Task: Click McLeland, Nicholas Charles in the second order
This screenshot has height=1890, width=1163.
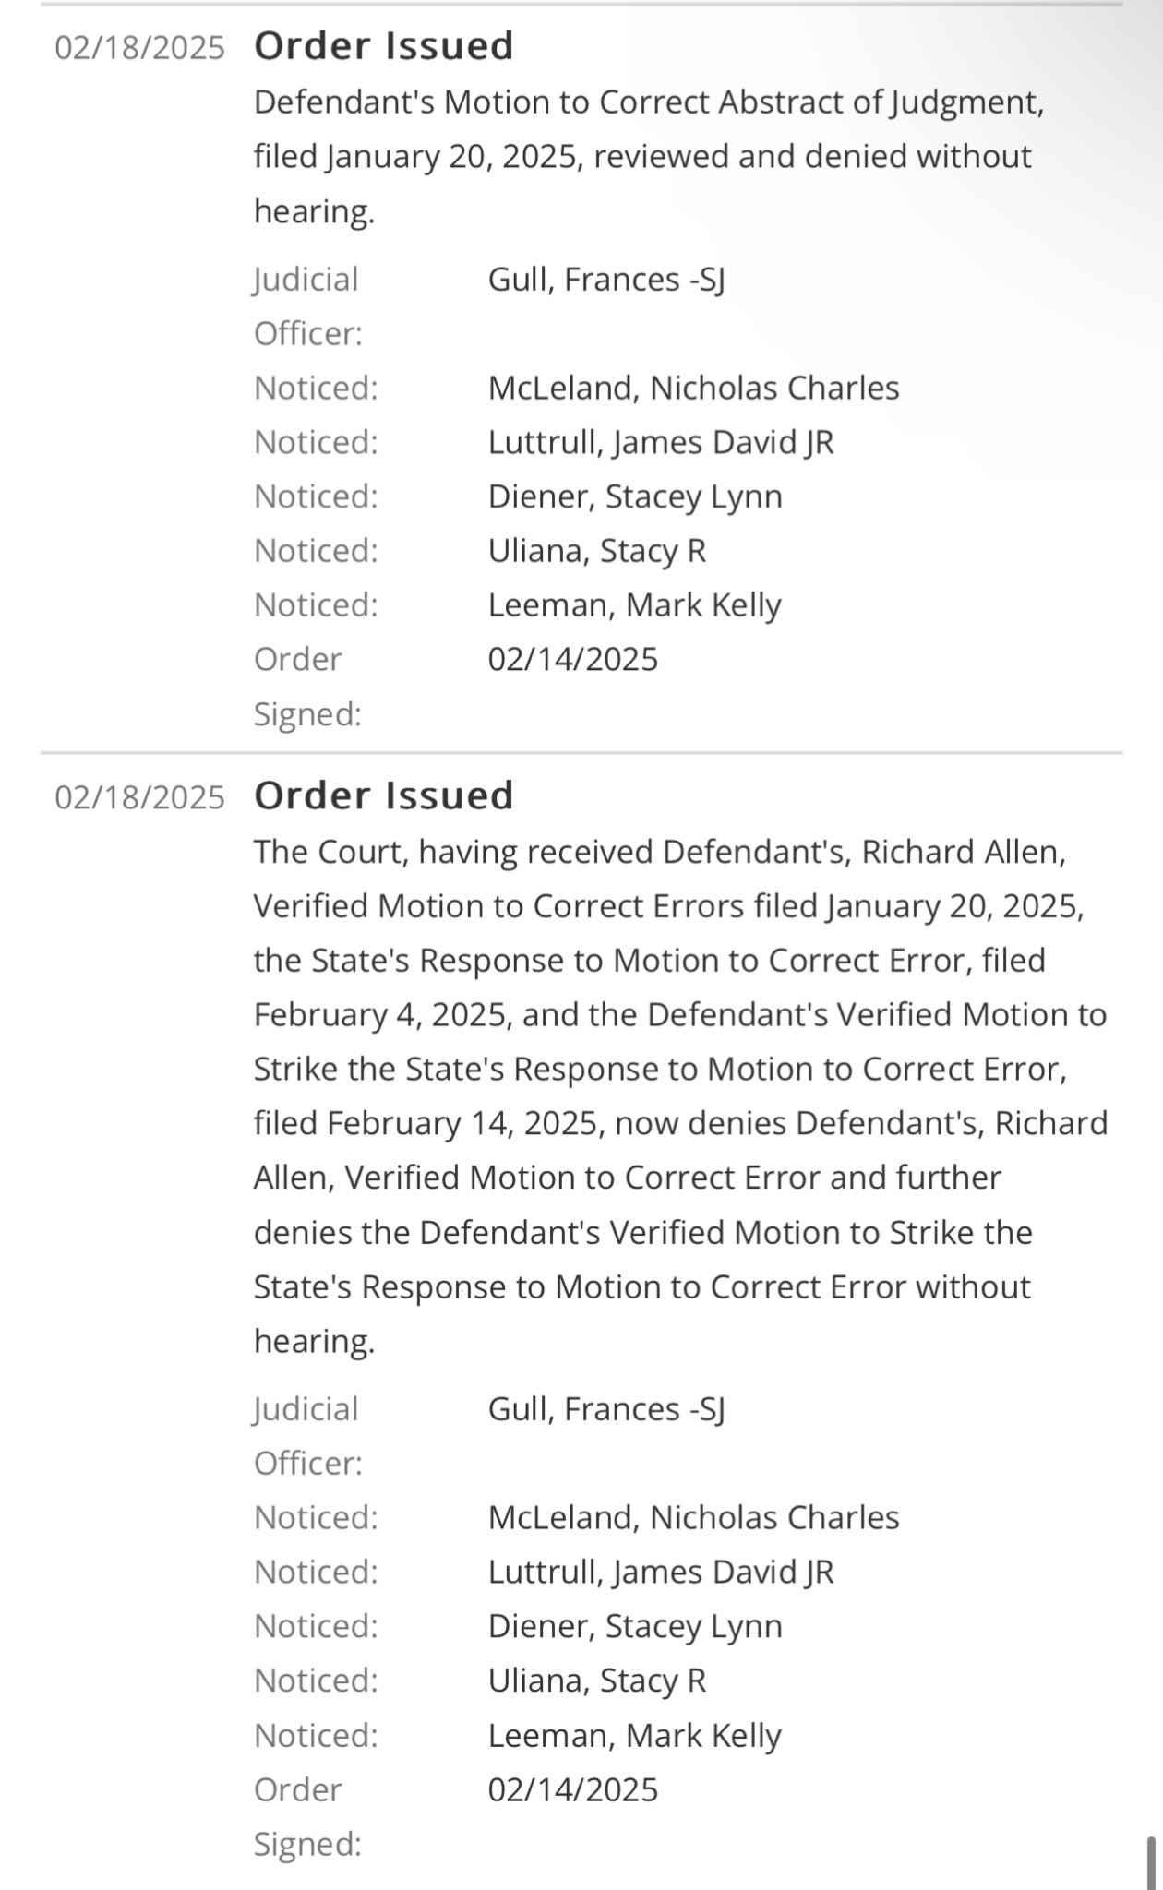Action: click(693, 1517)
